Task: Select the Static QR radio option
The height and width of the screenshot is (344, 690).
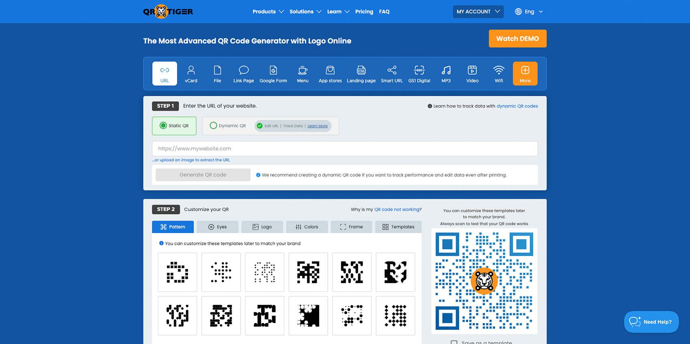Action: [x=163, y=126]
